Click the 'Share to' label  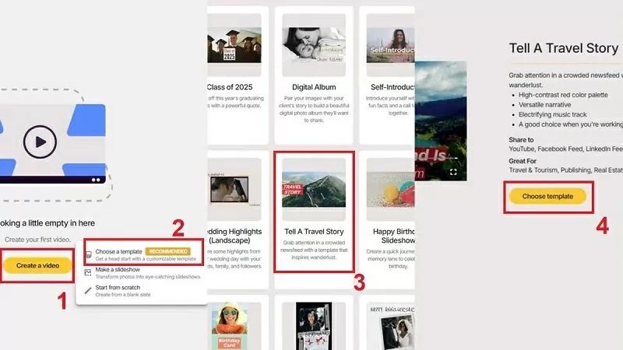[521, 140]
